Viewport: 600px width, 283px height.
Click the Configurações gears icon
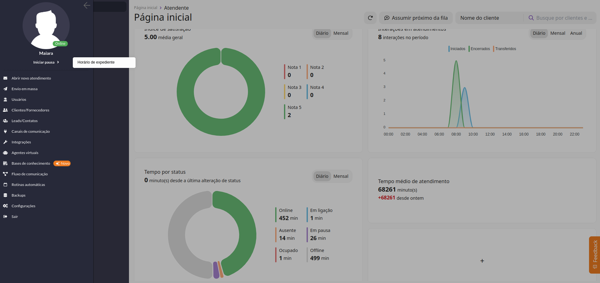pos(5,206)
